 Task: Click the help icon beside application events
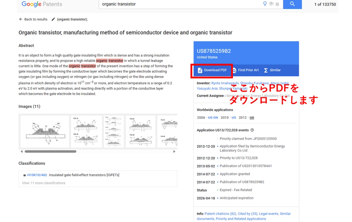pos(252,130)
